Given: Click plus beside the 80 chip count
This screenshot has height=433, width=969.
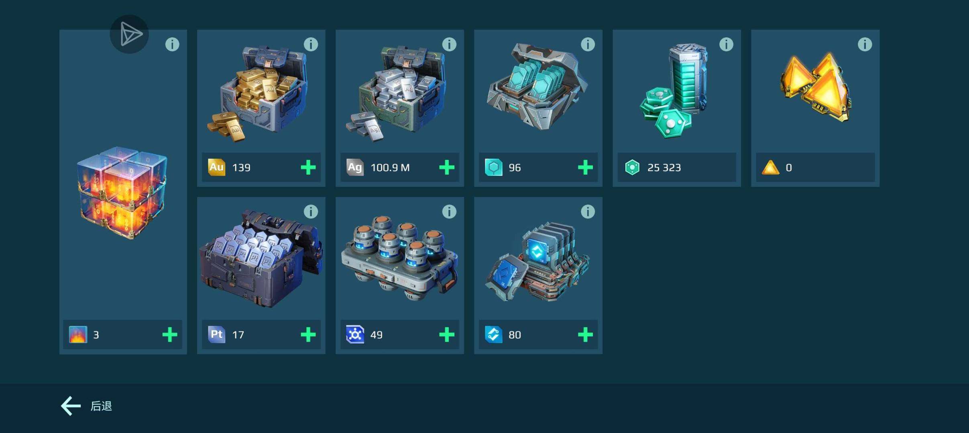Looking at the screenshot, I should tap(585, 334).
